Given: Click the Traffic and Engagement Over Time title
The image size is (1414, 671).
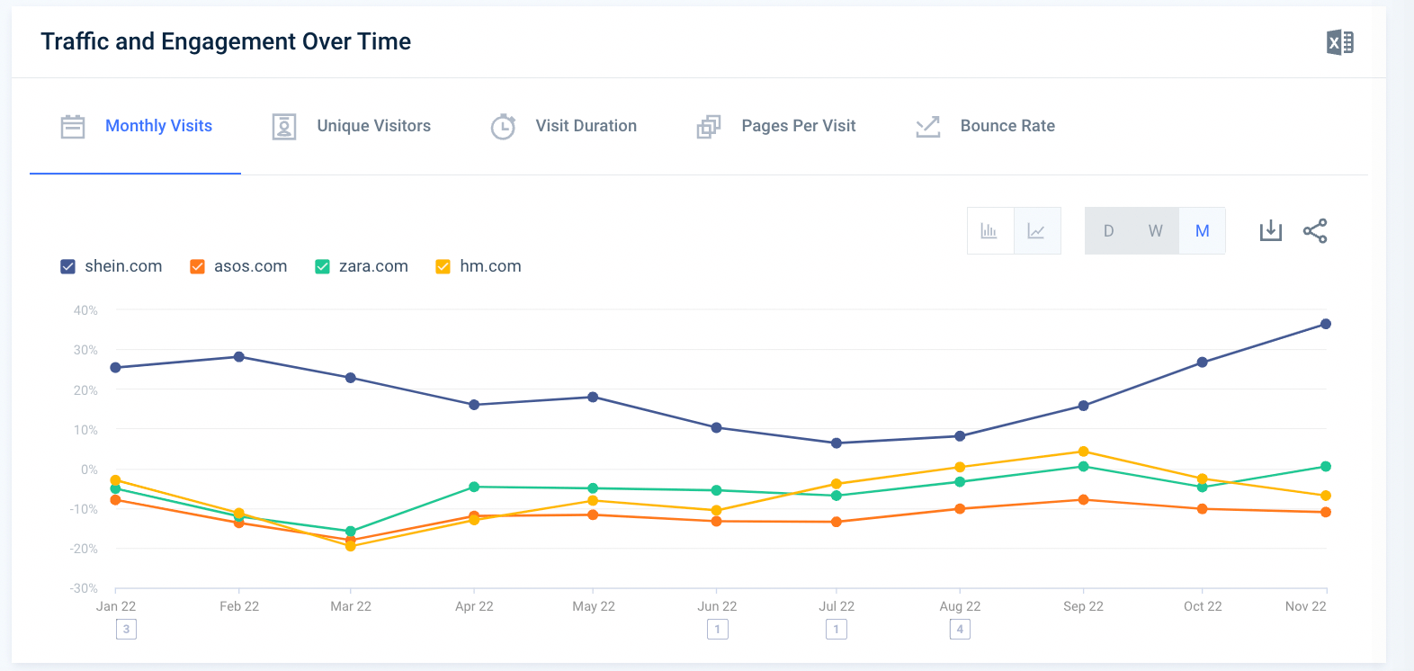Looking at the screenshot, I should (226, 41).
